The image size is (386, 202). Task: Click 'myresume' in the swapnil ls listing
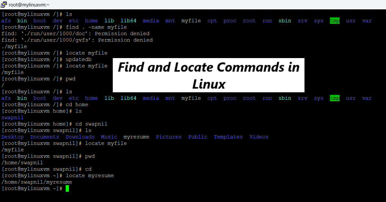click(136, 137)
